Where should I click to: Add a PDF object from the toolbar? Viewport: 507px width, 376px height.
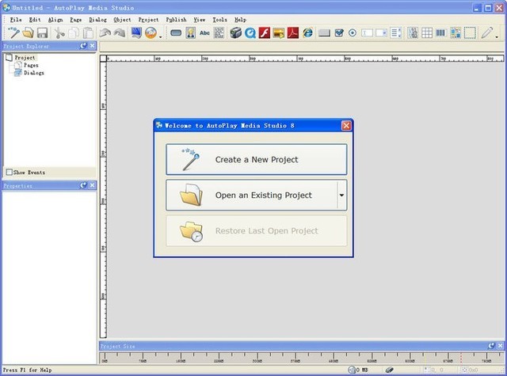[291, 32]
